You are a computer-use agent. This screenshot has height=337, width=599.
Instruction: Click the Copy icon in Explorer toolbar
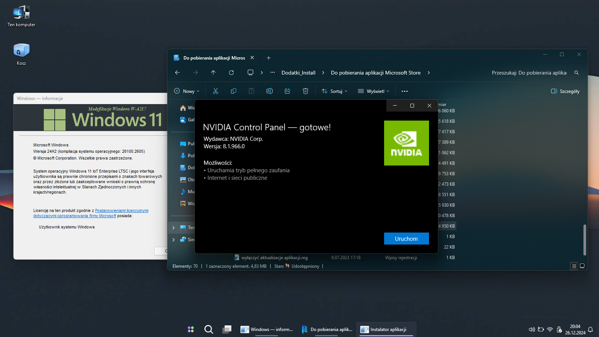click(x=234, y=91)
